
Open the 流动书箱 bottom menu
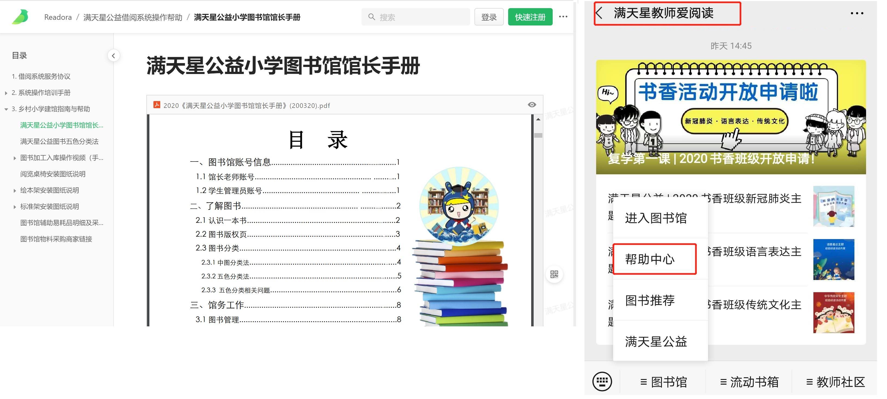pyautogui.click(x=749, y=381)
